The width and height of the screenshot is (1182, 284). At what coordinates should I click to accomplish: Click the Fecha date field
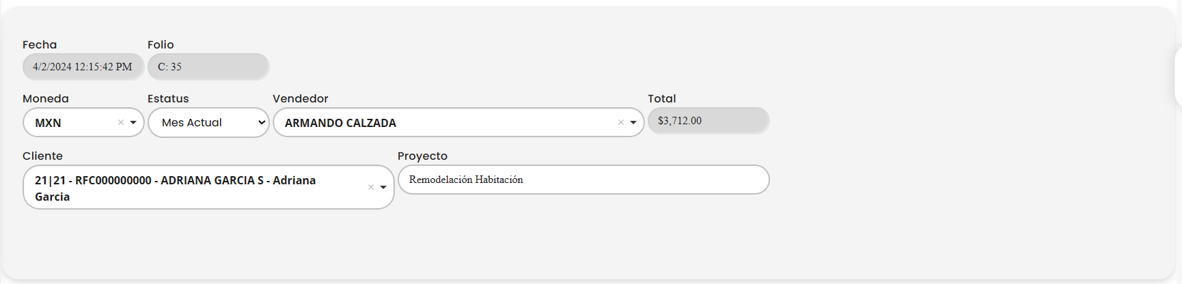[83, 67]
